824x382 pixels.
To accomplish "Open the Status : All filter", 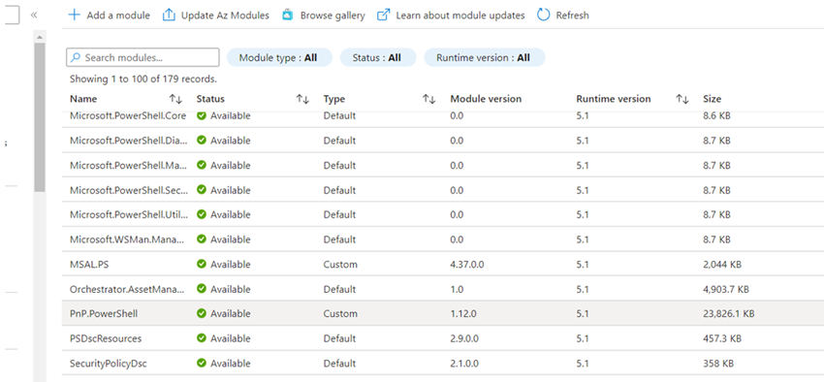I will pos(378,57).
